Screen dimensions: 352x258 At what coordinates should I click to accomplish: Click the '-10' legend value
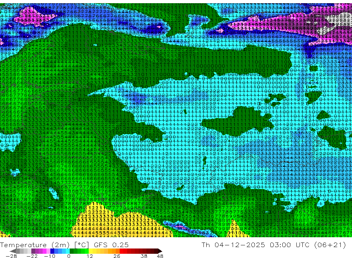tap(50, 256)
